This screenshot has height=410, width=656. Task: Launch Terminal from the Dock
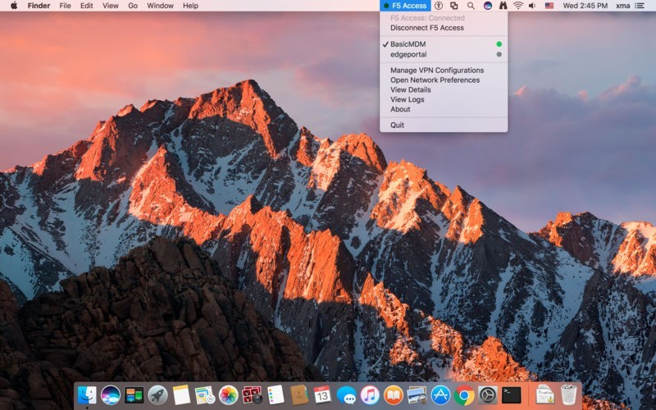pyautogui.click(x=512, y=394)
